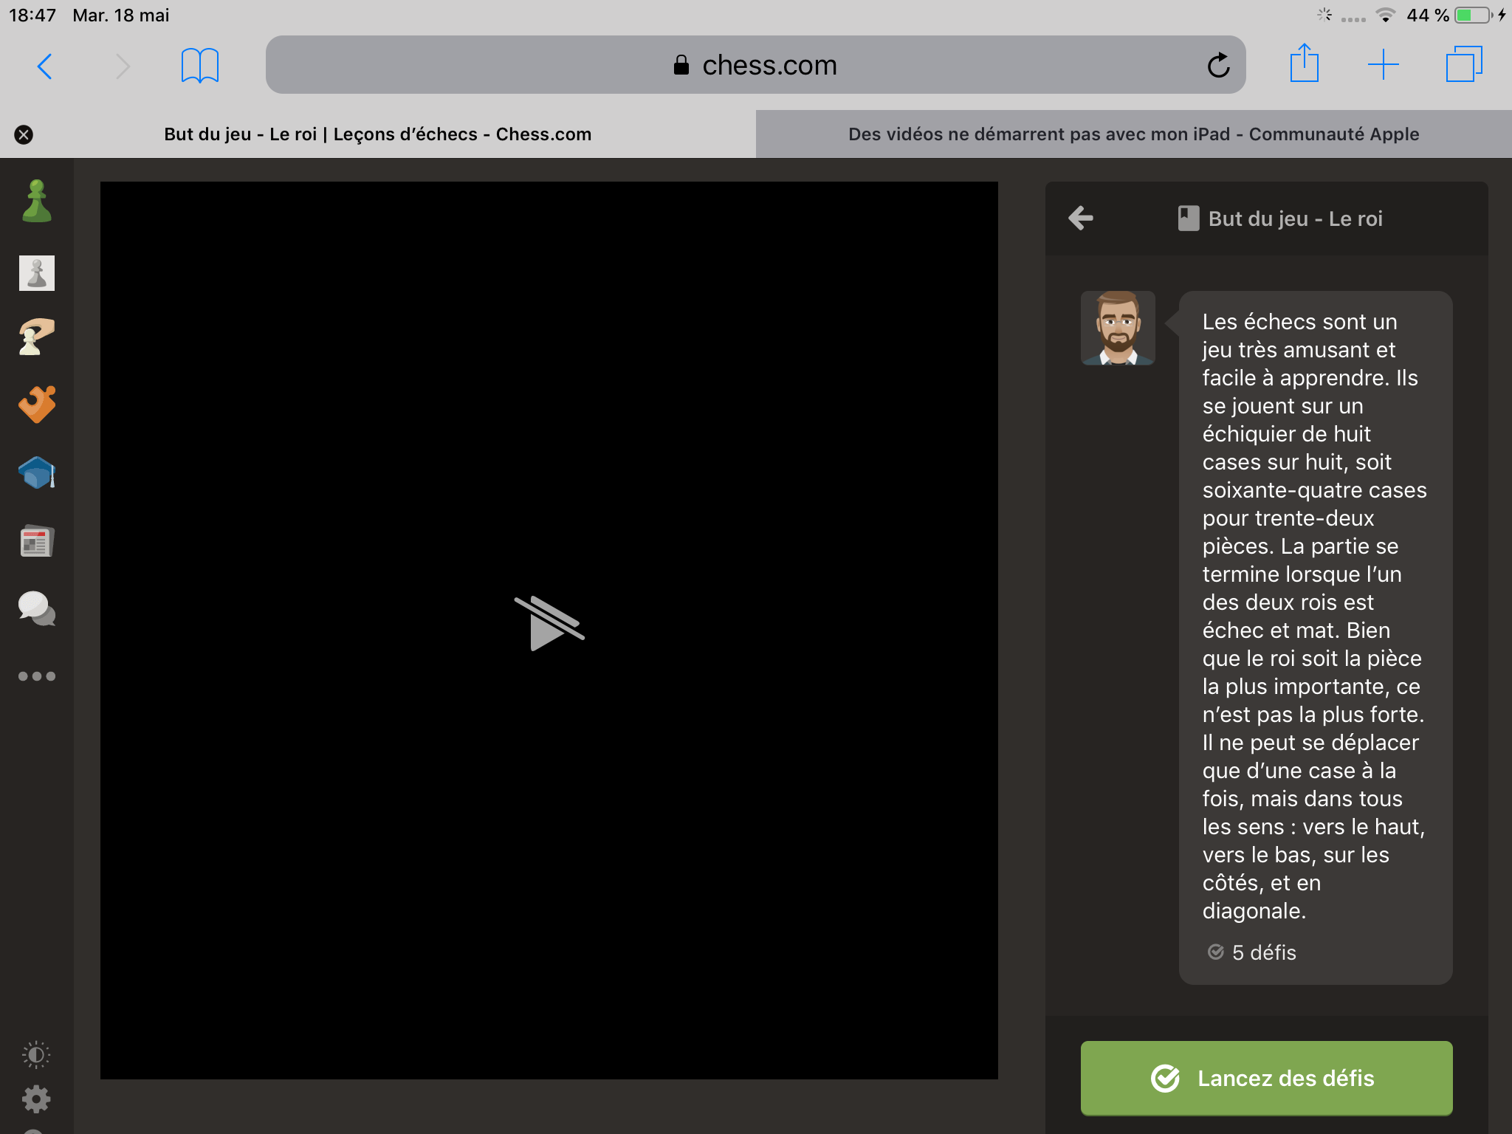
Task: Toggle the light/dark theme icon
Action: click(36, 1054)
